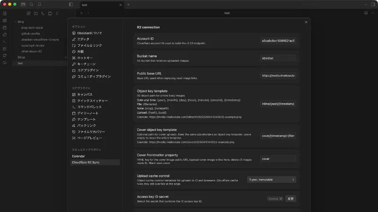Navigate forward with the right arrow
Image resolution: width=378 pixels, height=212 pixels.
point(88,13)
